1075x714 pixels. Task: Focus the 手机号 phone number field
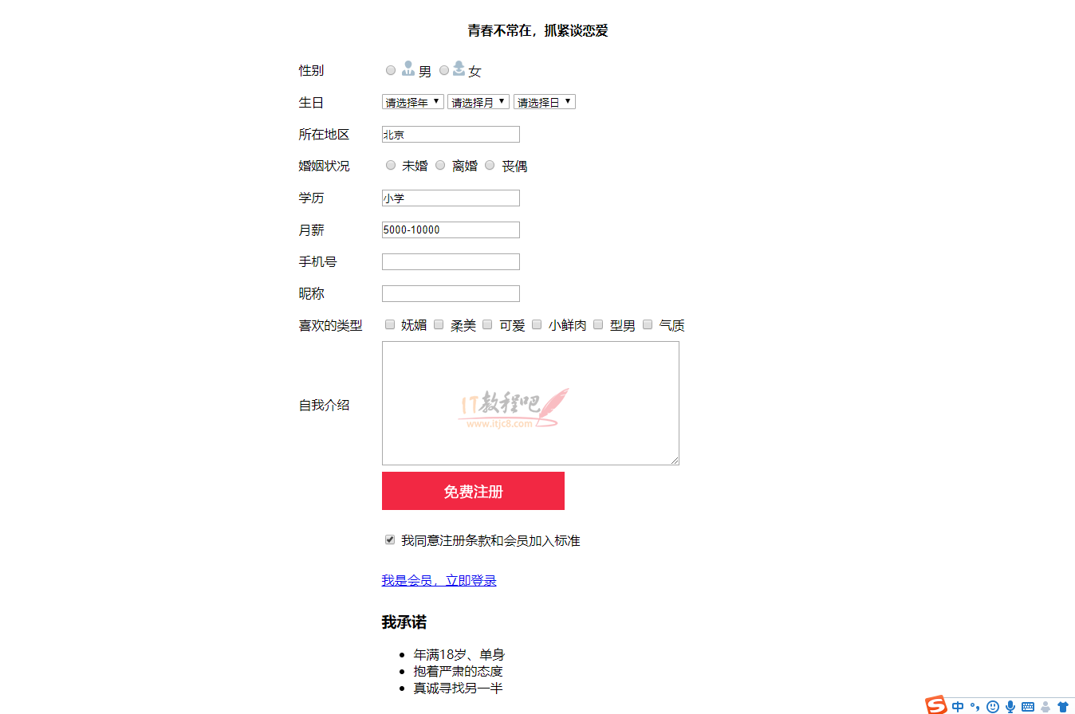pyautogui.click(x=451, y=261)
